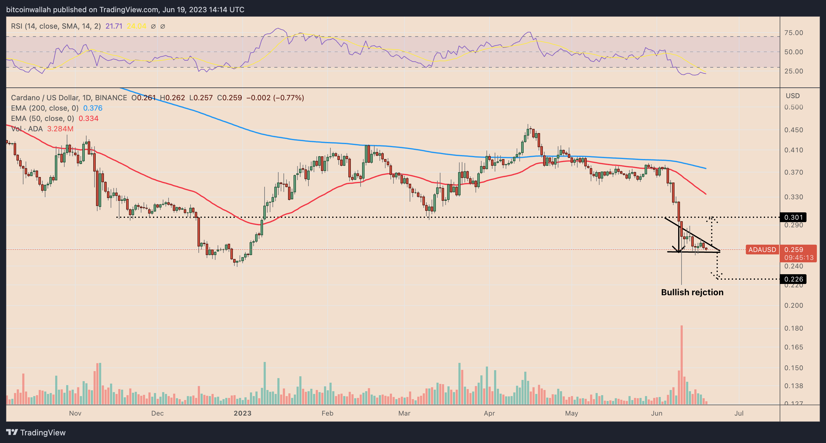Click the 2023 label on time axis
826x443 pixels.
(242, 413)
